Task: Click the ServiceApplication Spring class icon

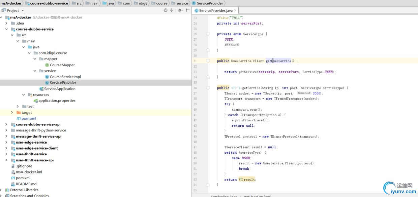Action: pyautogui.click(x=41, y=89)
